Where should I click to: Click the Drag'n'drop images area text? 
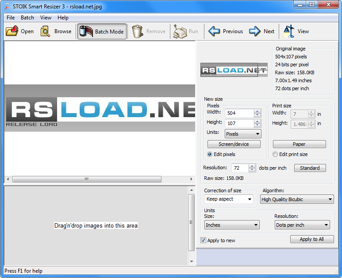coord(96,225)
